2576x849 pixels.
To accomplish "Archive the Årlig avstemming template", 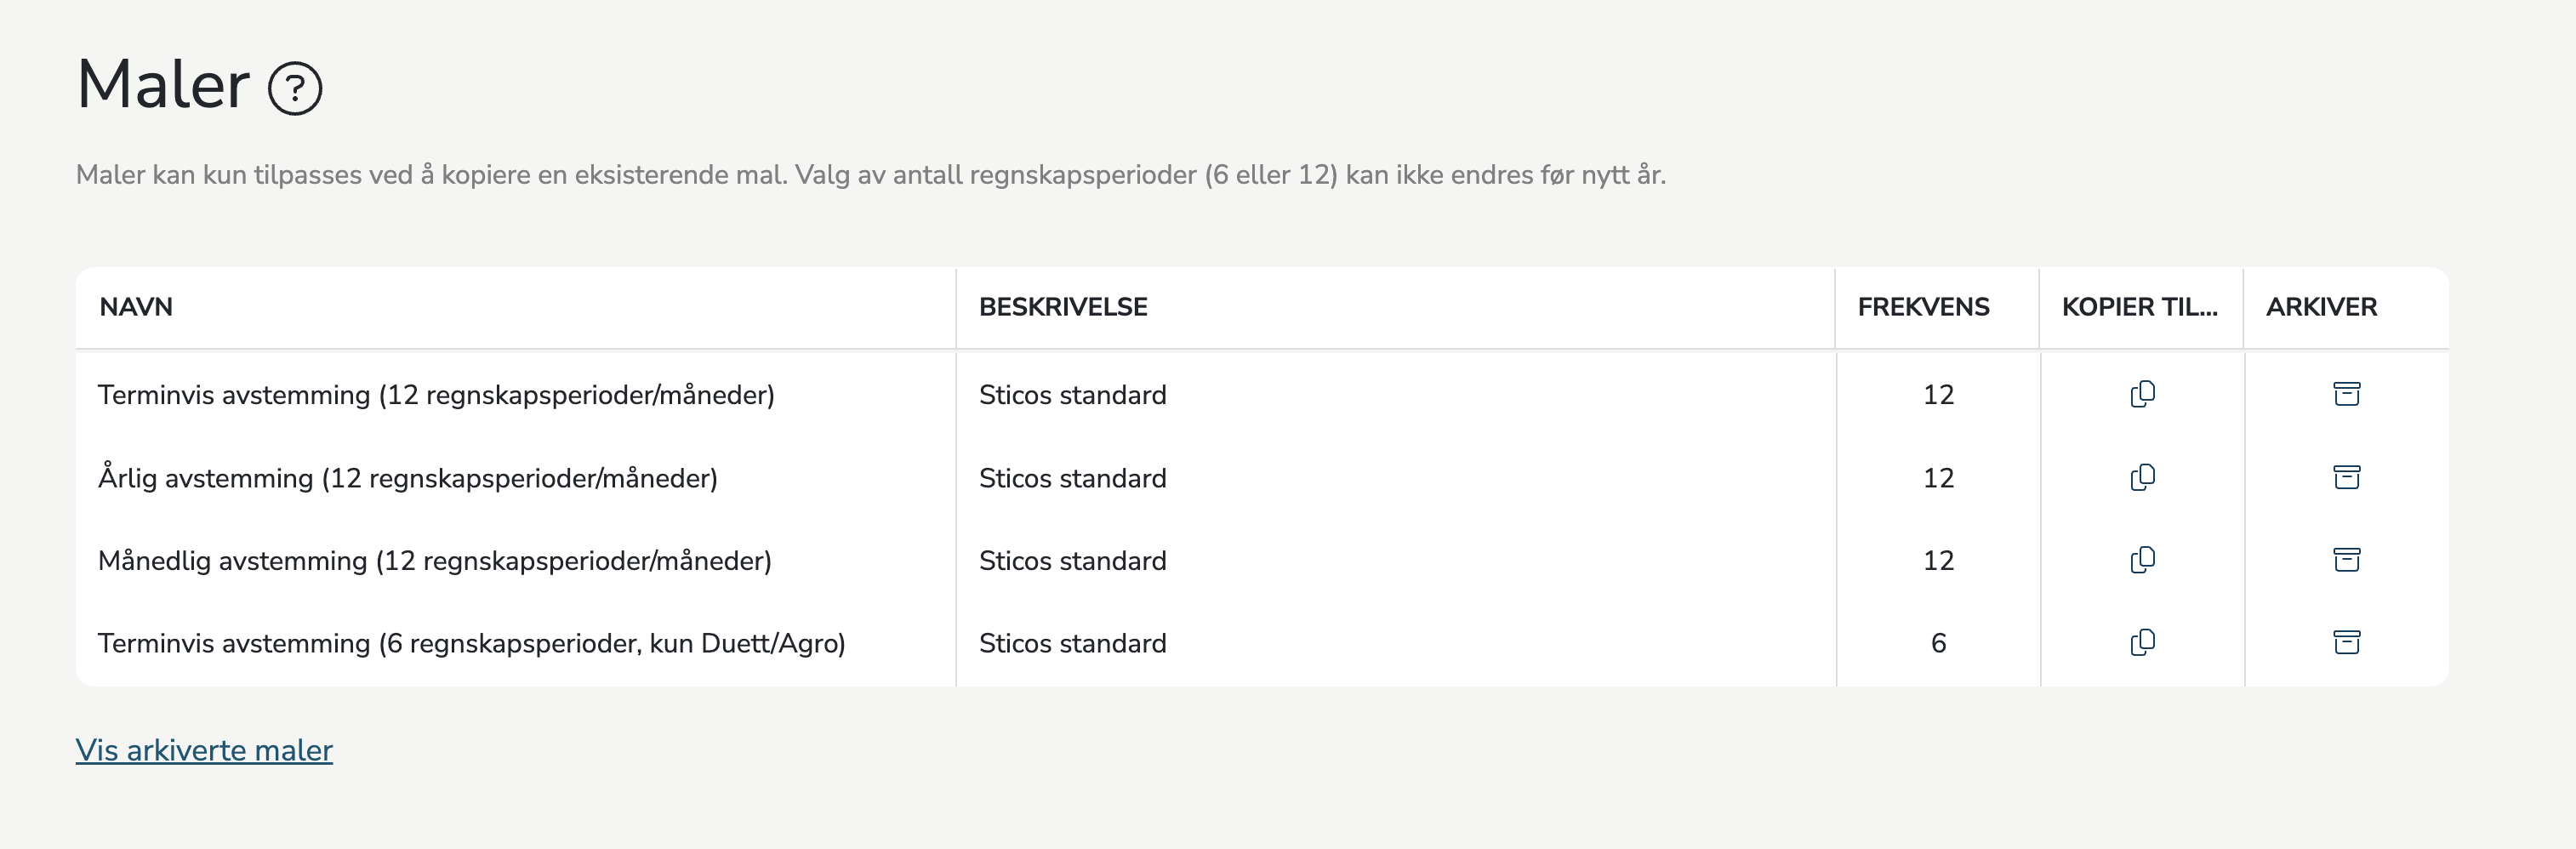I will [x=2346, y=477].
